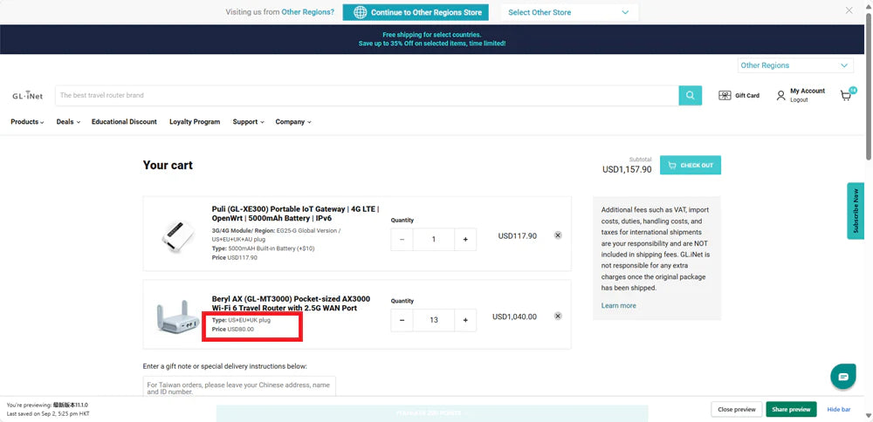This screenshot has width=873, height=422.
Task: Go to Educational Discount page
Action: pyautogui.click(x=124, y=122)
